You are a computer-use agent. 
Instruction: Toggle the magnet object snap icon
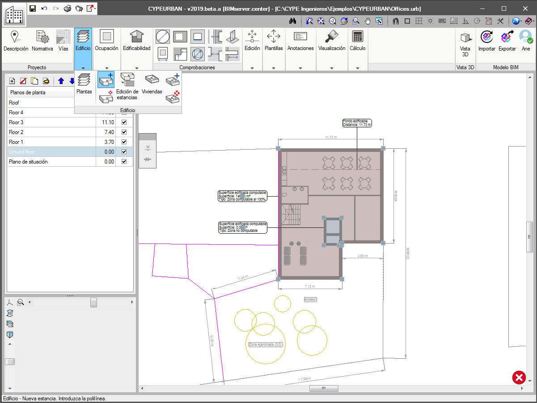(395, 21)
